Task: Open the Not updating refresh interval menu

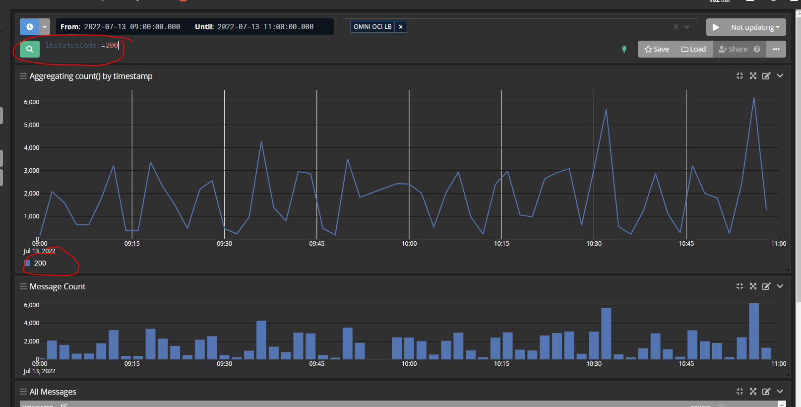Action: click(755, 27)
